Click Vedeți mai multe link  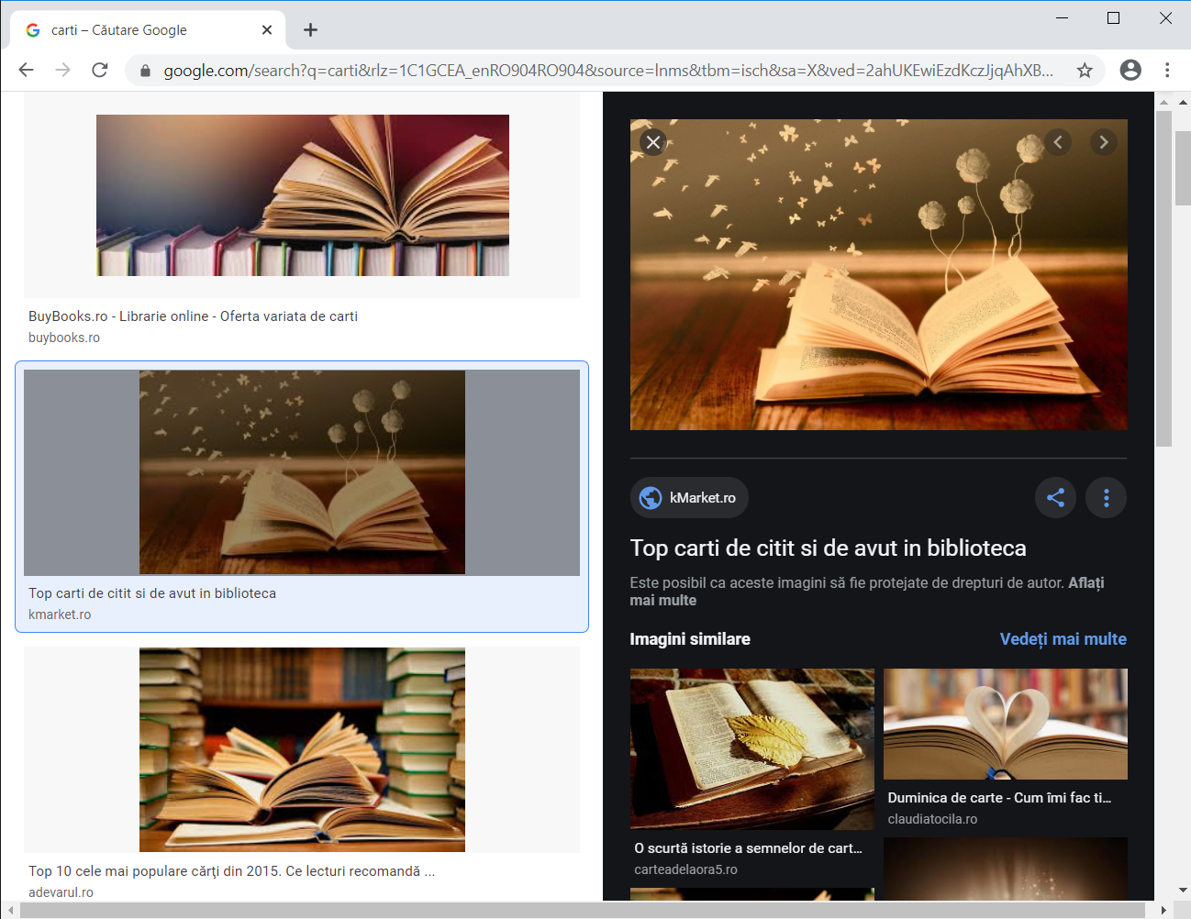pos(1063,639)
